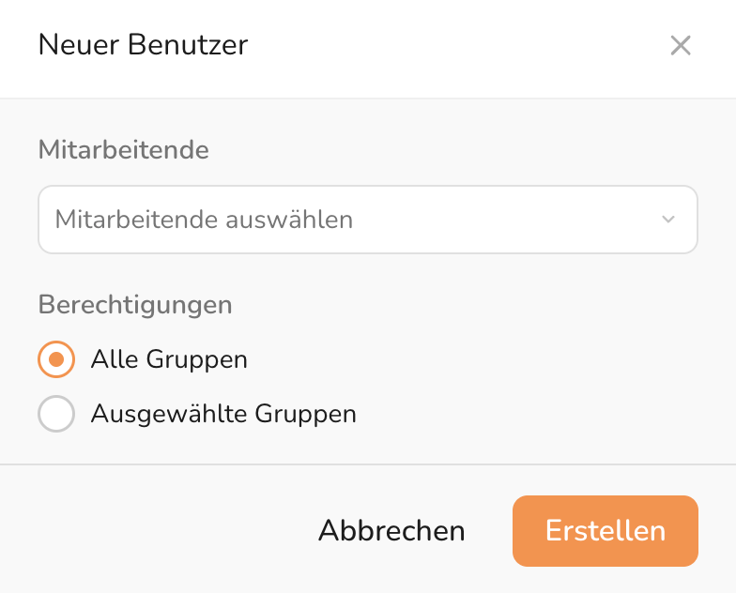Click the Alle Gruppen label text
The width and height of the screenshot is (736, 593).
tap(169, 359)
